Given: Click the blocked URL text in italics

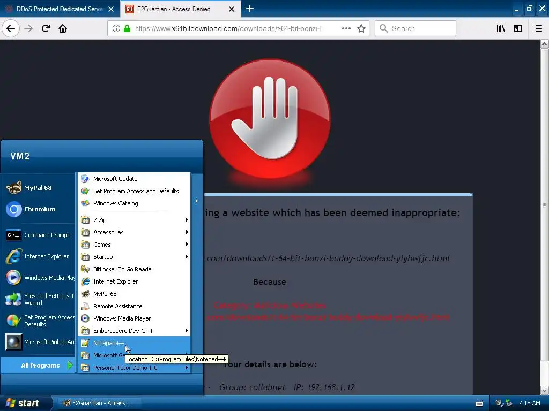Looking at the screenshot, I should [328, 258].
